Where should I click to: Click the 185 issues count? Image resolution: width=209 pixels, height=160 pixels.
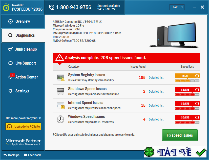tap(142, 78)
